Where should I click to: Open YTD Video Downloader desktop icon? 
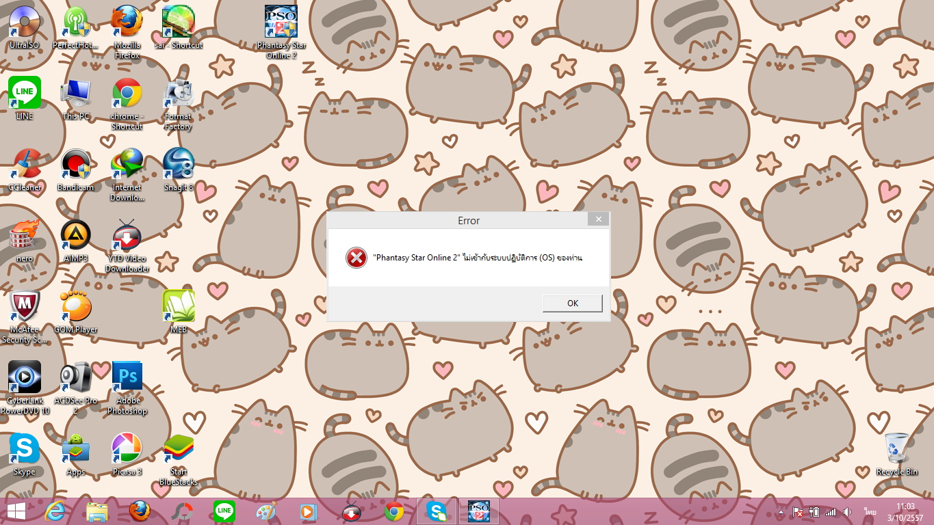(x=127, y=245)
